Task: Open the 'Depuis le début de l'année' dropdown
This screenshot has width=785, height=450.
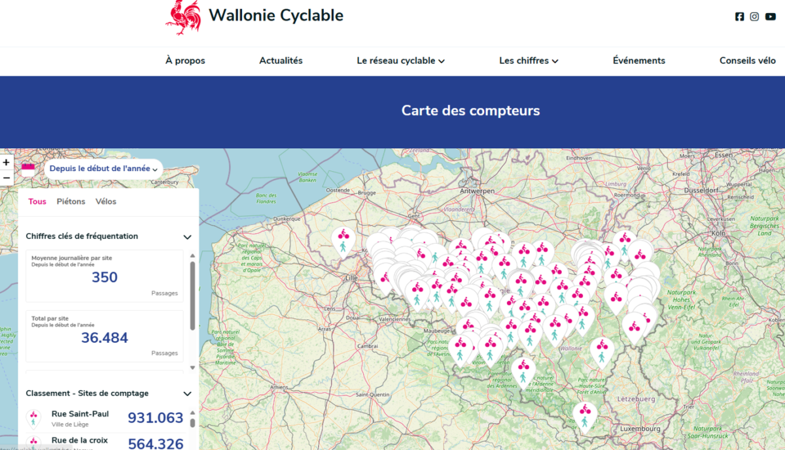Action: coord(102,168)
